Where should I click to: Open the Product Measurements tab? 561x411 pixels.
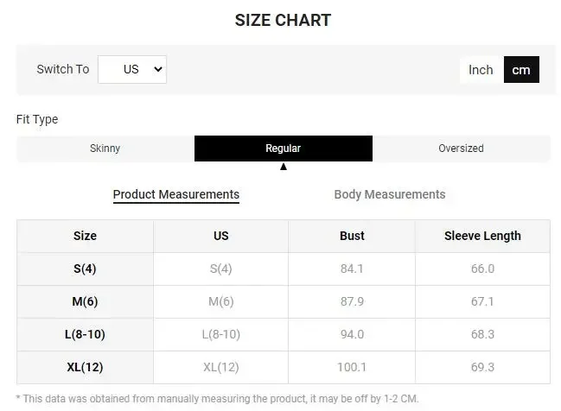[x=176, y=195]
